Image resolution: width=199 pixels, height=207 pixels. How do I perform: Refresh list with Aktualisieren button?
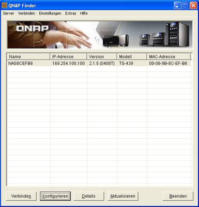[x=123, y=196]
